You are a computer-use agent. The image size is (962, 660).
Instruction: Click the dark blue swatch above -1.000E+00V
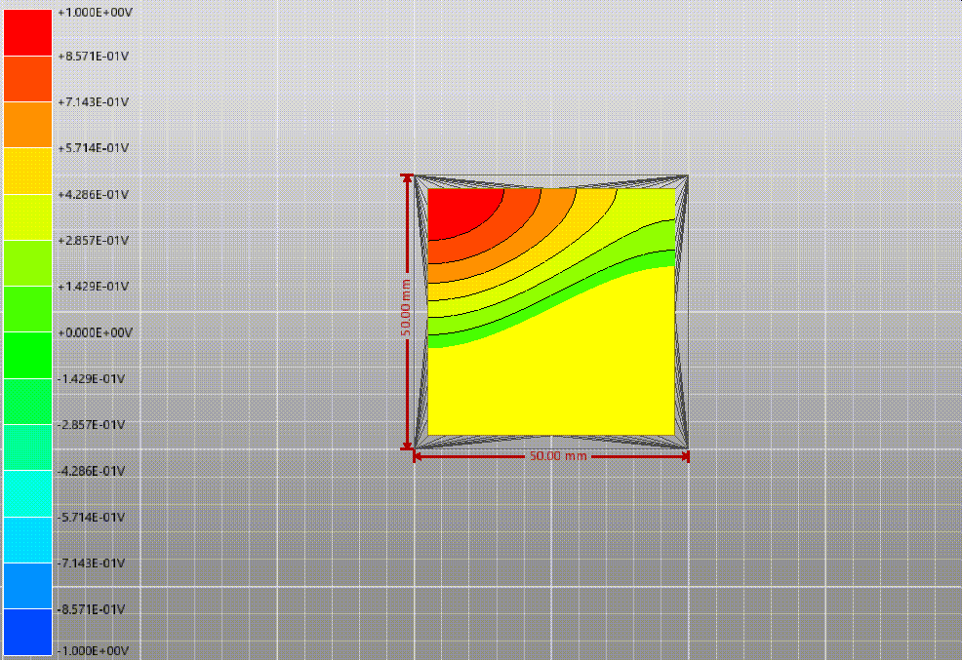[27, 632]
